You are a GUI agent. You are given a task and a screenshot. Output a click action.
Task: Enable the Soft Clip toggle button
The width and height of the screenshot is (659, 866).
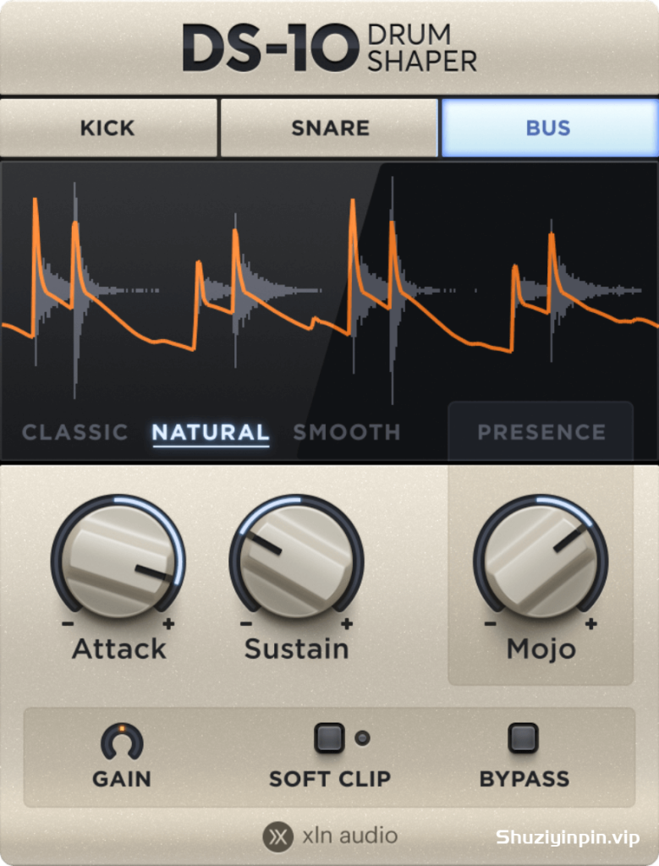[x=329, y=737]
